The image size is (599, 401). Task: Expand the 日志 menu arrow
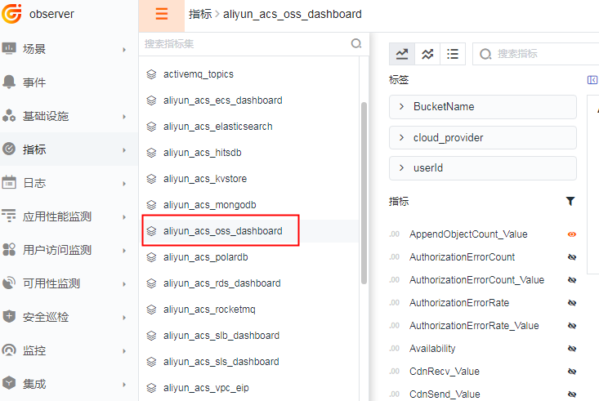[124, 184]
